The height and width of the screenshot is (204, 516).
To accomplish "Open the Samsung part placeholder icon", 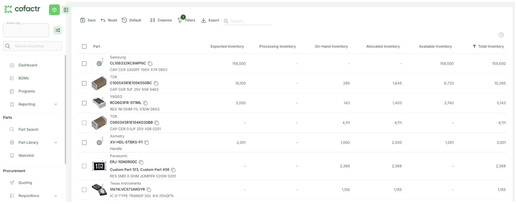I will (x=99, y=64).
